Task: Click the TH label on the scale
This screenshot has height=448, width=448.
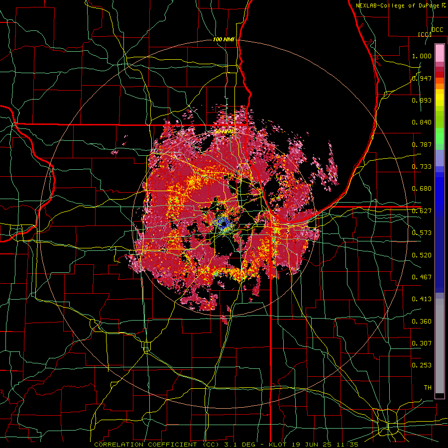Action: 428,388
